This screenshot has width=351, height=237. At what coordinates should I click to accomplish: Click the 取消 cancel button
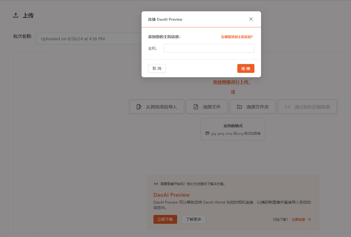point(157,68)
